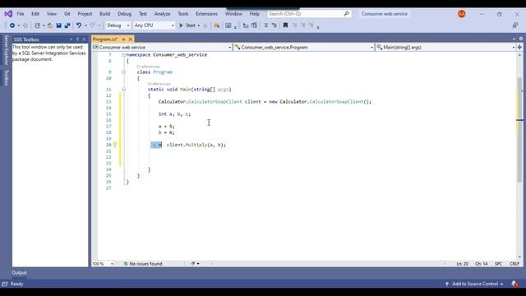The image size is (526, 296).
Task: Click the Save All icon
Action: pyautogui.click(x=67, y=25)
